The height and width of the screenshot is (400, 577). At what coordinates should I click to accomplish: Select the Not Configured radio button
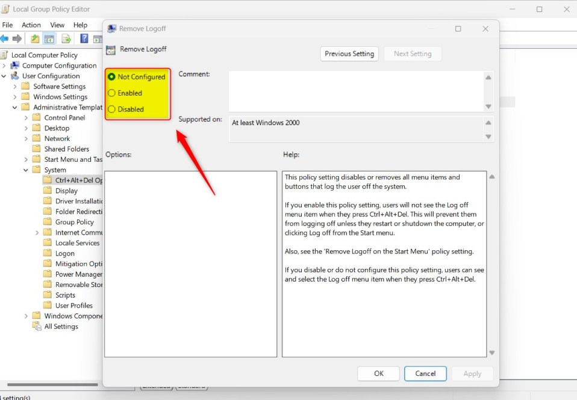111,77
